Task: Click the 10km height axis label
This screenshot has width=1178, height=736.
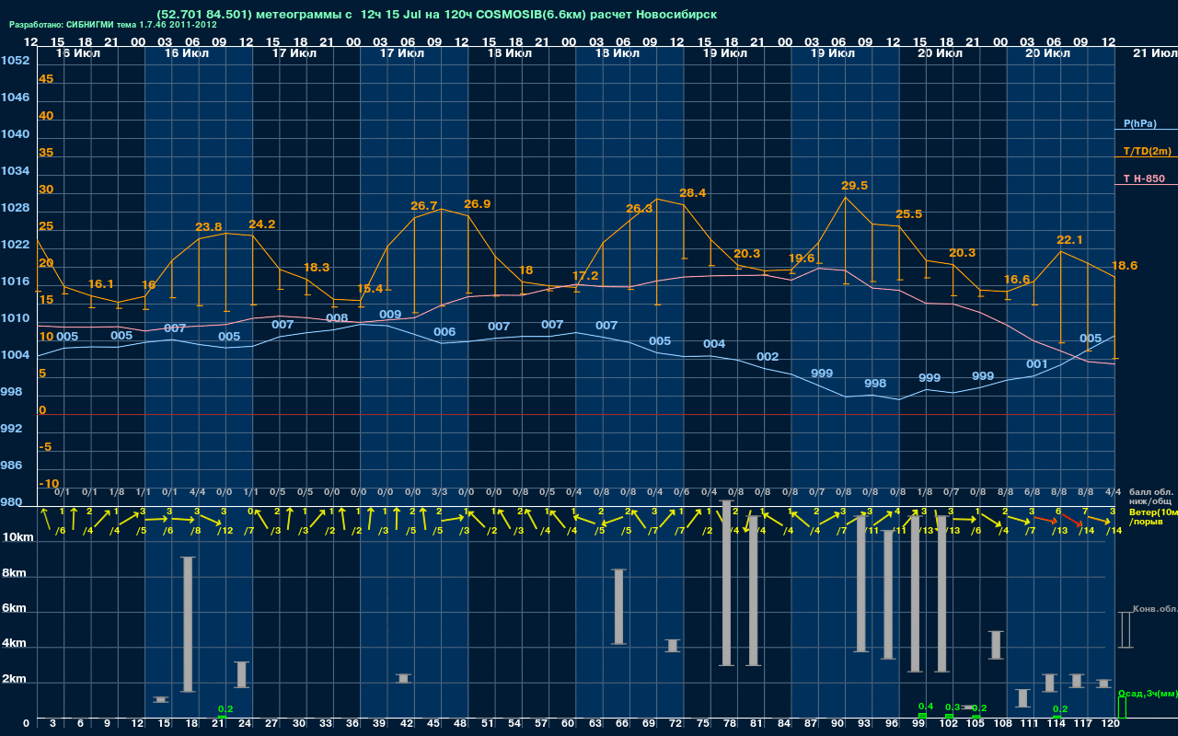Action: [17, 537]
